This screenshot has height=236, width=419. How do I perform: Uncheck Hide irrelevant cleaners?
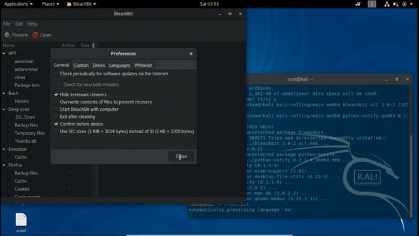(56, 94)
